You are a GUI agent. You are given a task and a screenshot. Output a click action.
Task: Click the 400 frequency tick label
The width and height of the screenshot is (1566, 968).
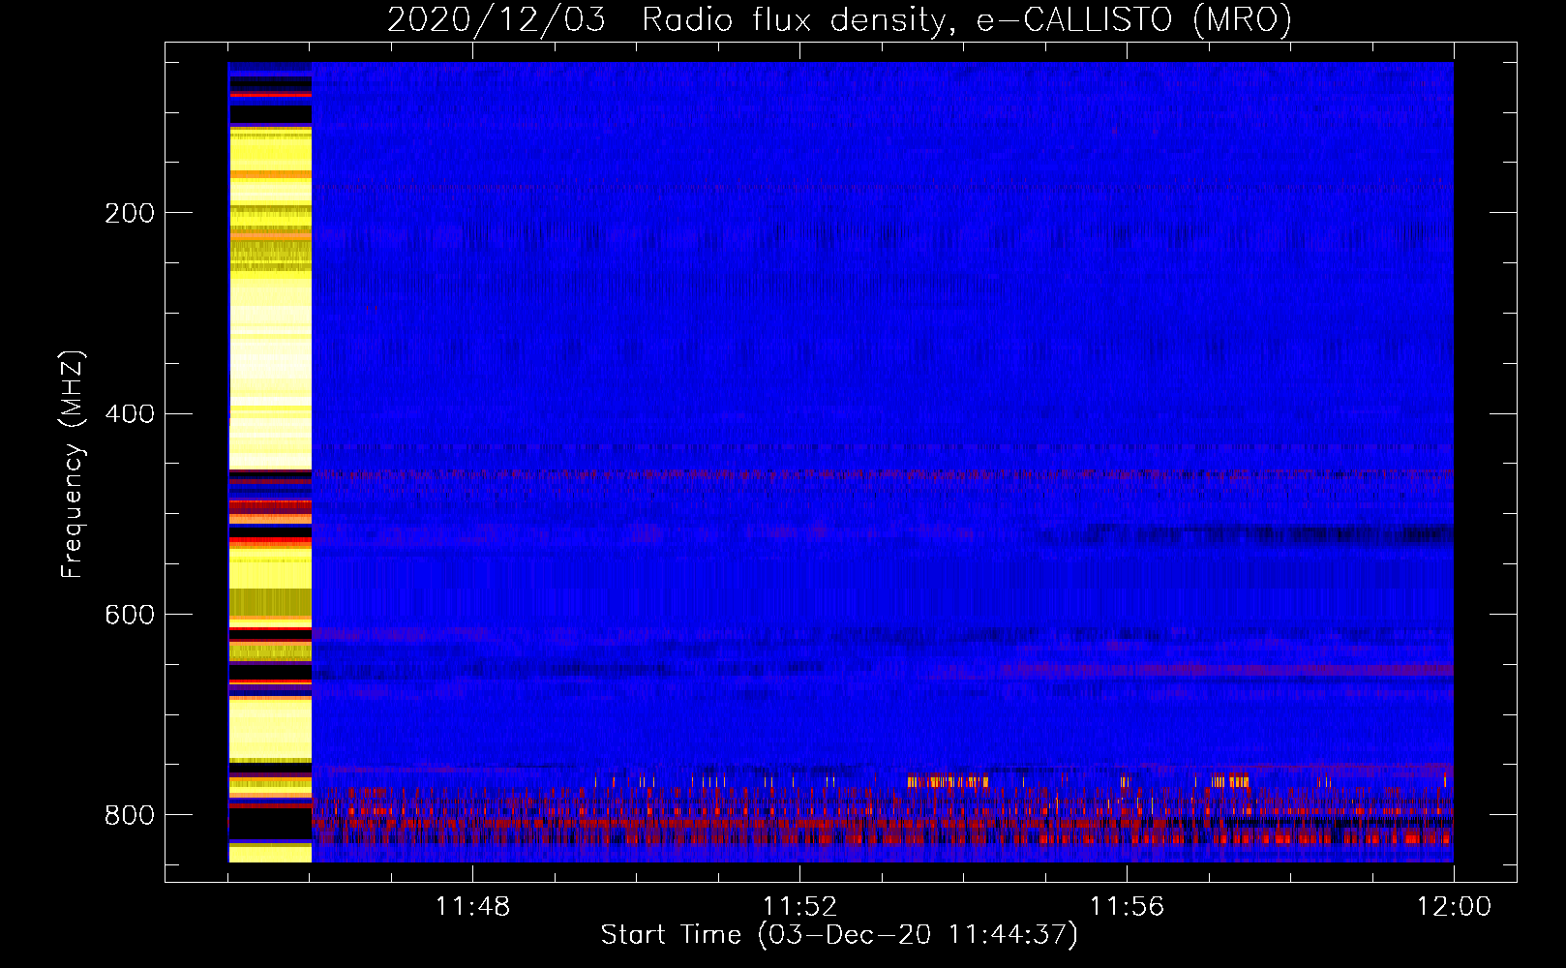coord(130,413)
